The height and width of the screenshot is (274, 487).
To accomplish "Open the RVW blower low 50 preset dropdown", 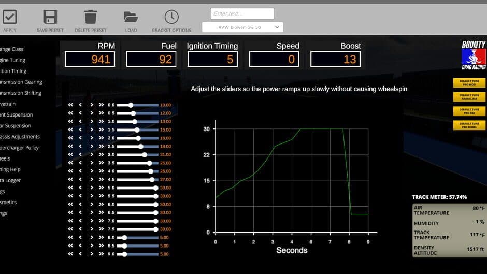I will (x=242, y=27).
